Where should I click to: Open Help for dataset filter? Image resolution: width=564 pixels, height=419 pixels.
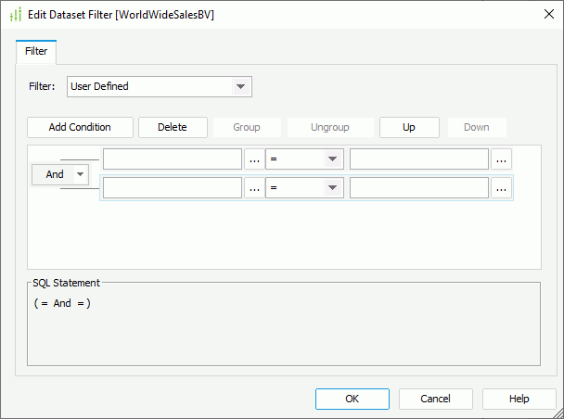pyautogui.click(x=519, y=399)
